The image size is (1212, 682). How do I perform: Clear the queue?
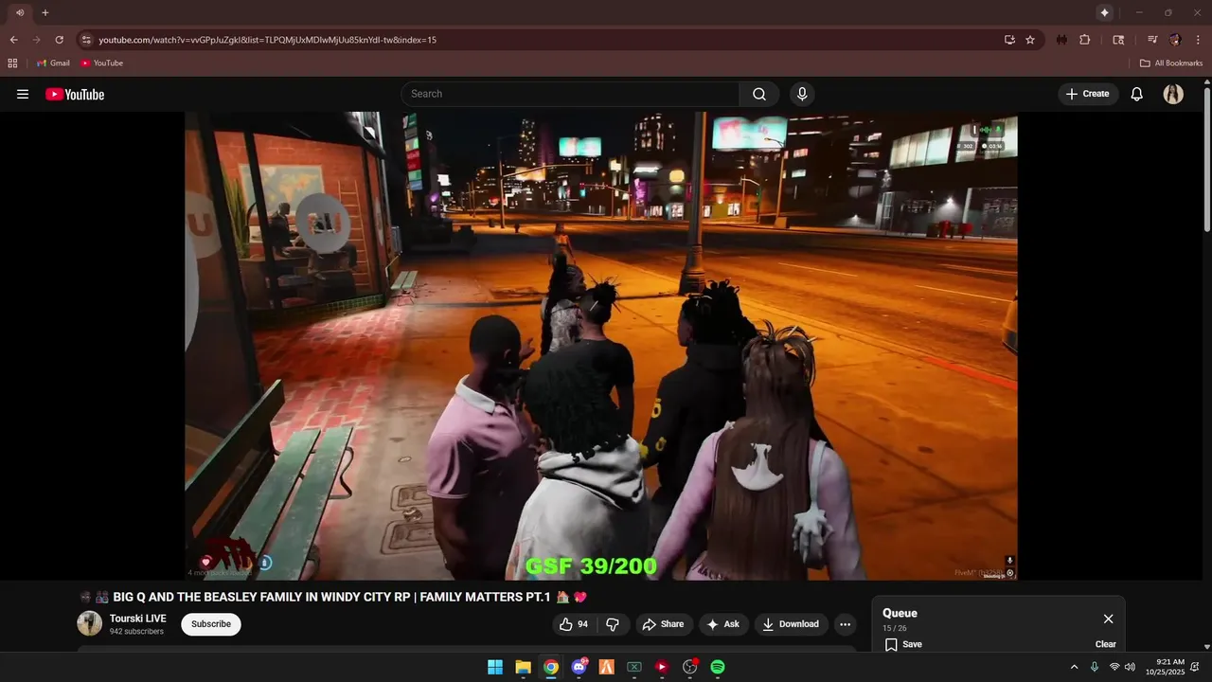tap(1106, 644)
